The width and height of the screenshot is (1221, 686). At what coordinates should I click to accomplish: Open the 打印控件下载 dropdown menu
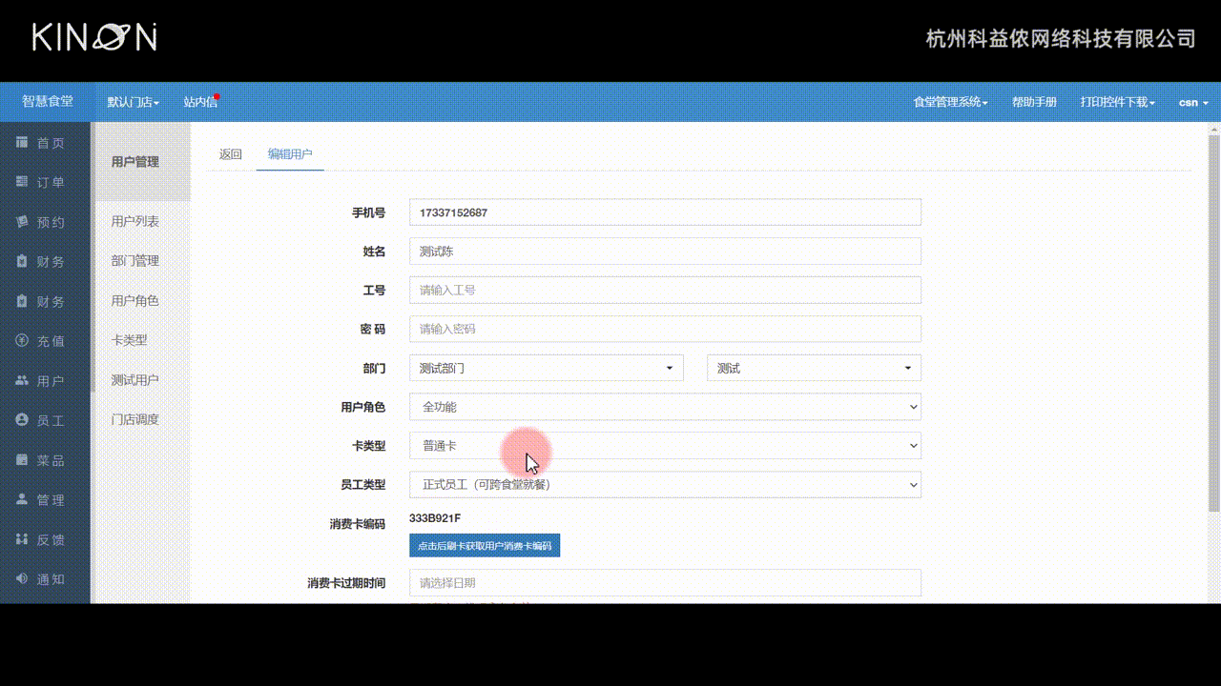tap(1117, 102)
